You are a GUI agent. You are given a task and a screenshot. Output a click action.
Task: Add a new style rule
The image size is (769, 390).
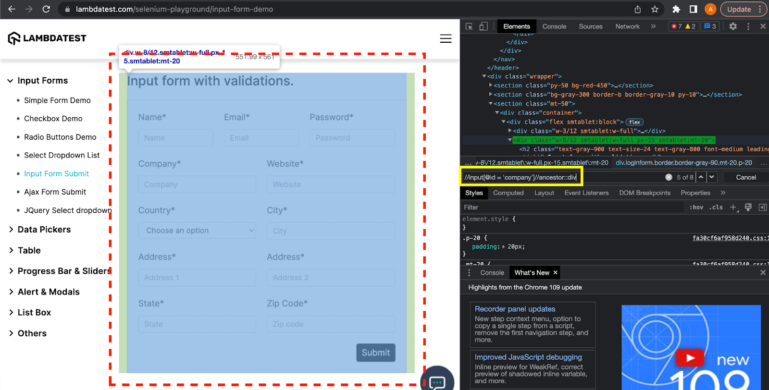click(x=733, y=207)
